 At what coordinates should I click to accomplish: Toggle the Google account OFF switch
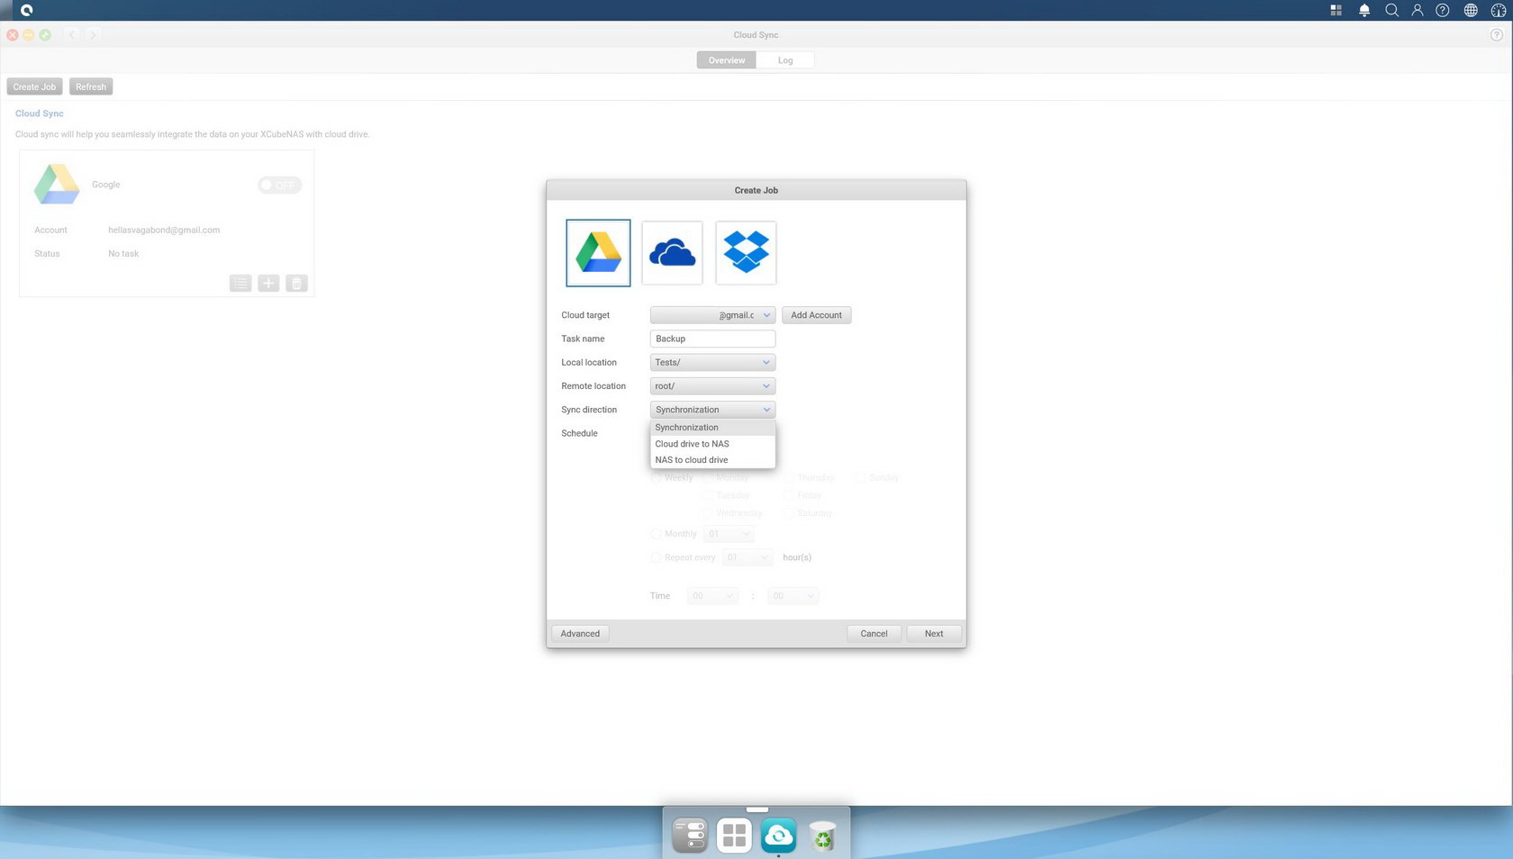tap(279, 185)
